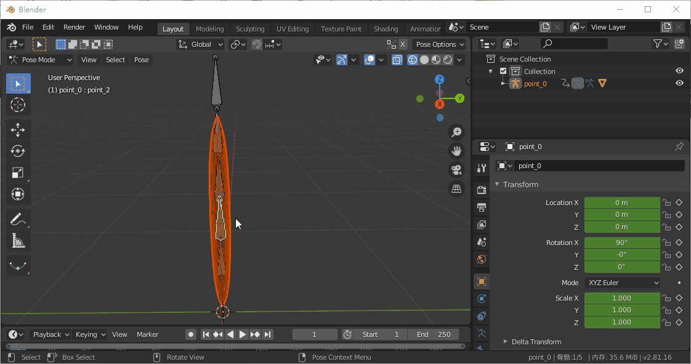This screenshot has height=364, width=691.
Task: Click the pan view hand icon
Action: click(x=456, y=151)
